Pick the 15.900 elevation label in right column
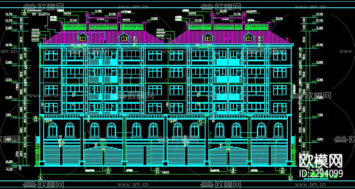 click(x=319, y=62)
